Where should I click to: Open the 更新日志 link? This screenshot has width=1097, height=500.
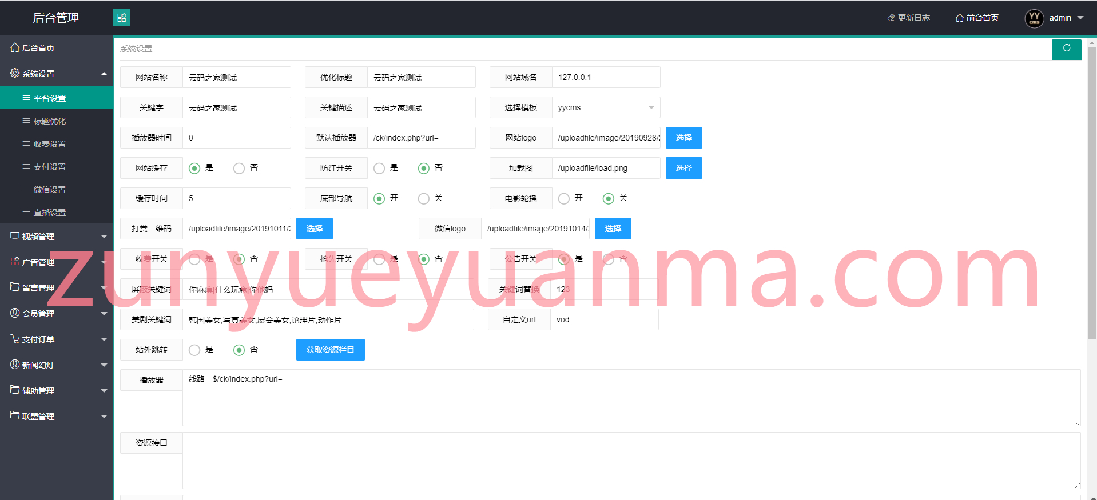tap(908, 18)
